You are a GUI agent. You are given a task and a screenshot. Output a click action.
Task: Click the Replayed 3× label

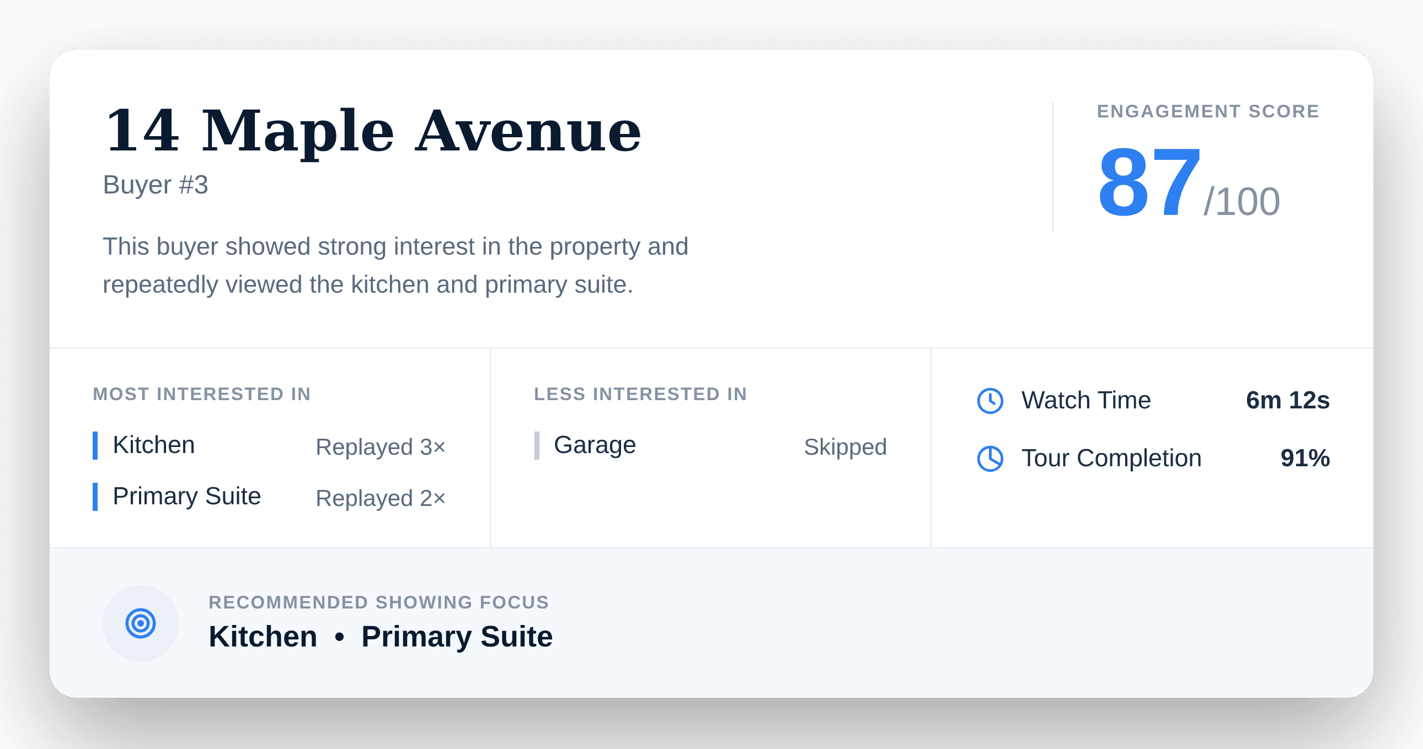click(381, 446)
